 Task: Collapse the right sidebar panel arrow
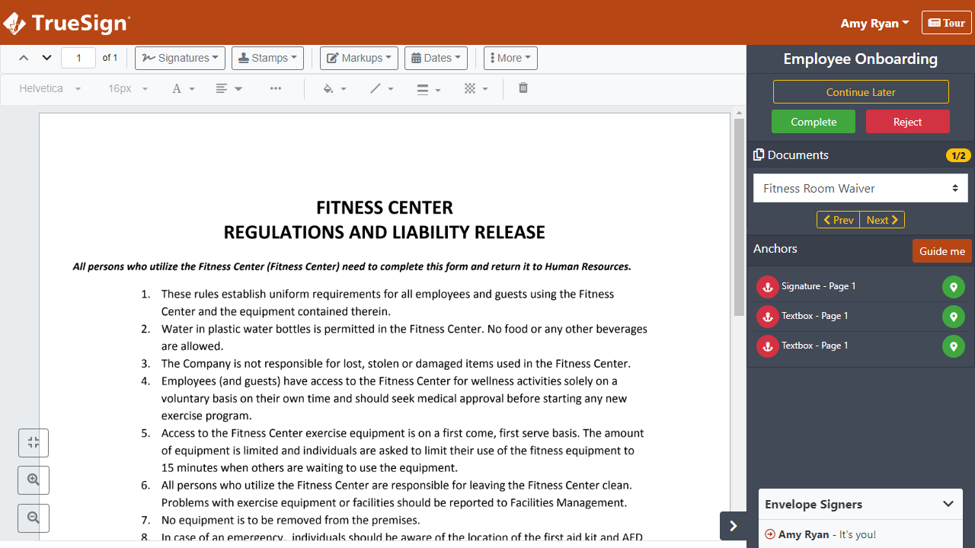coord(733,526)
